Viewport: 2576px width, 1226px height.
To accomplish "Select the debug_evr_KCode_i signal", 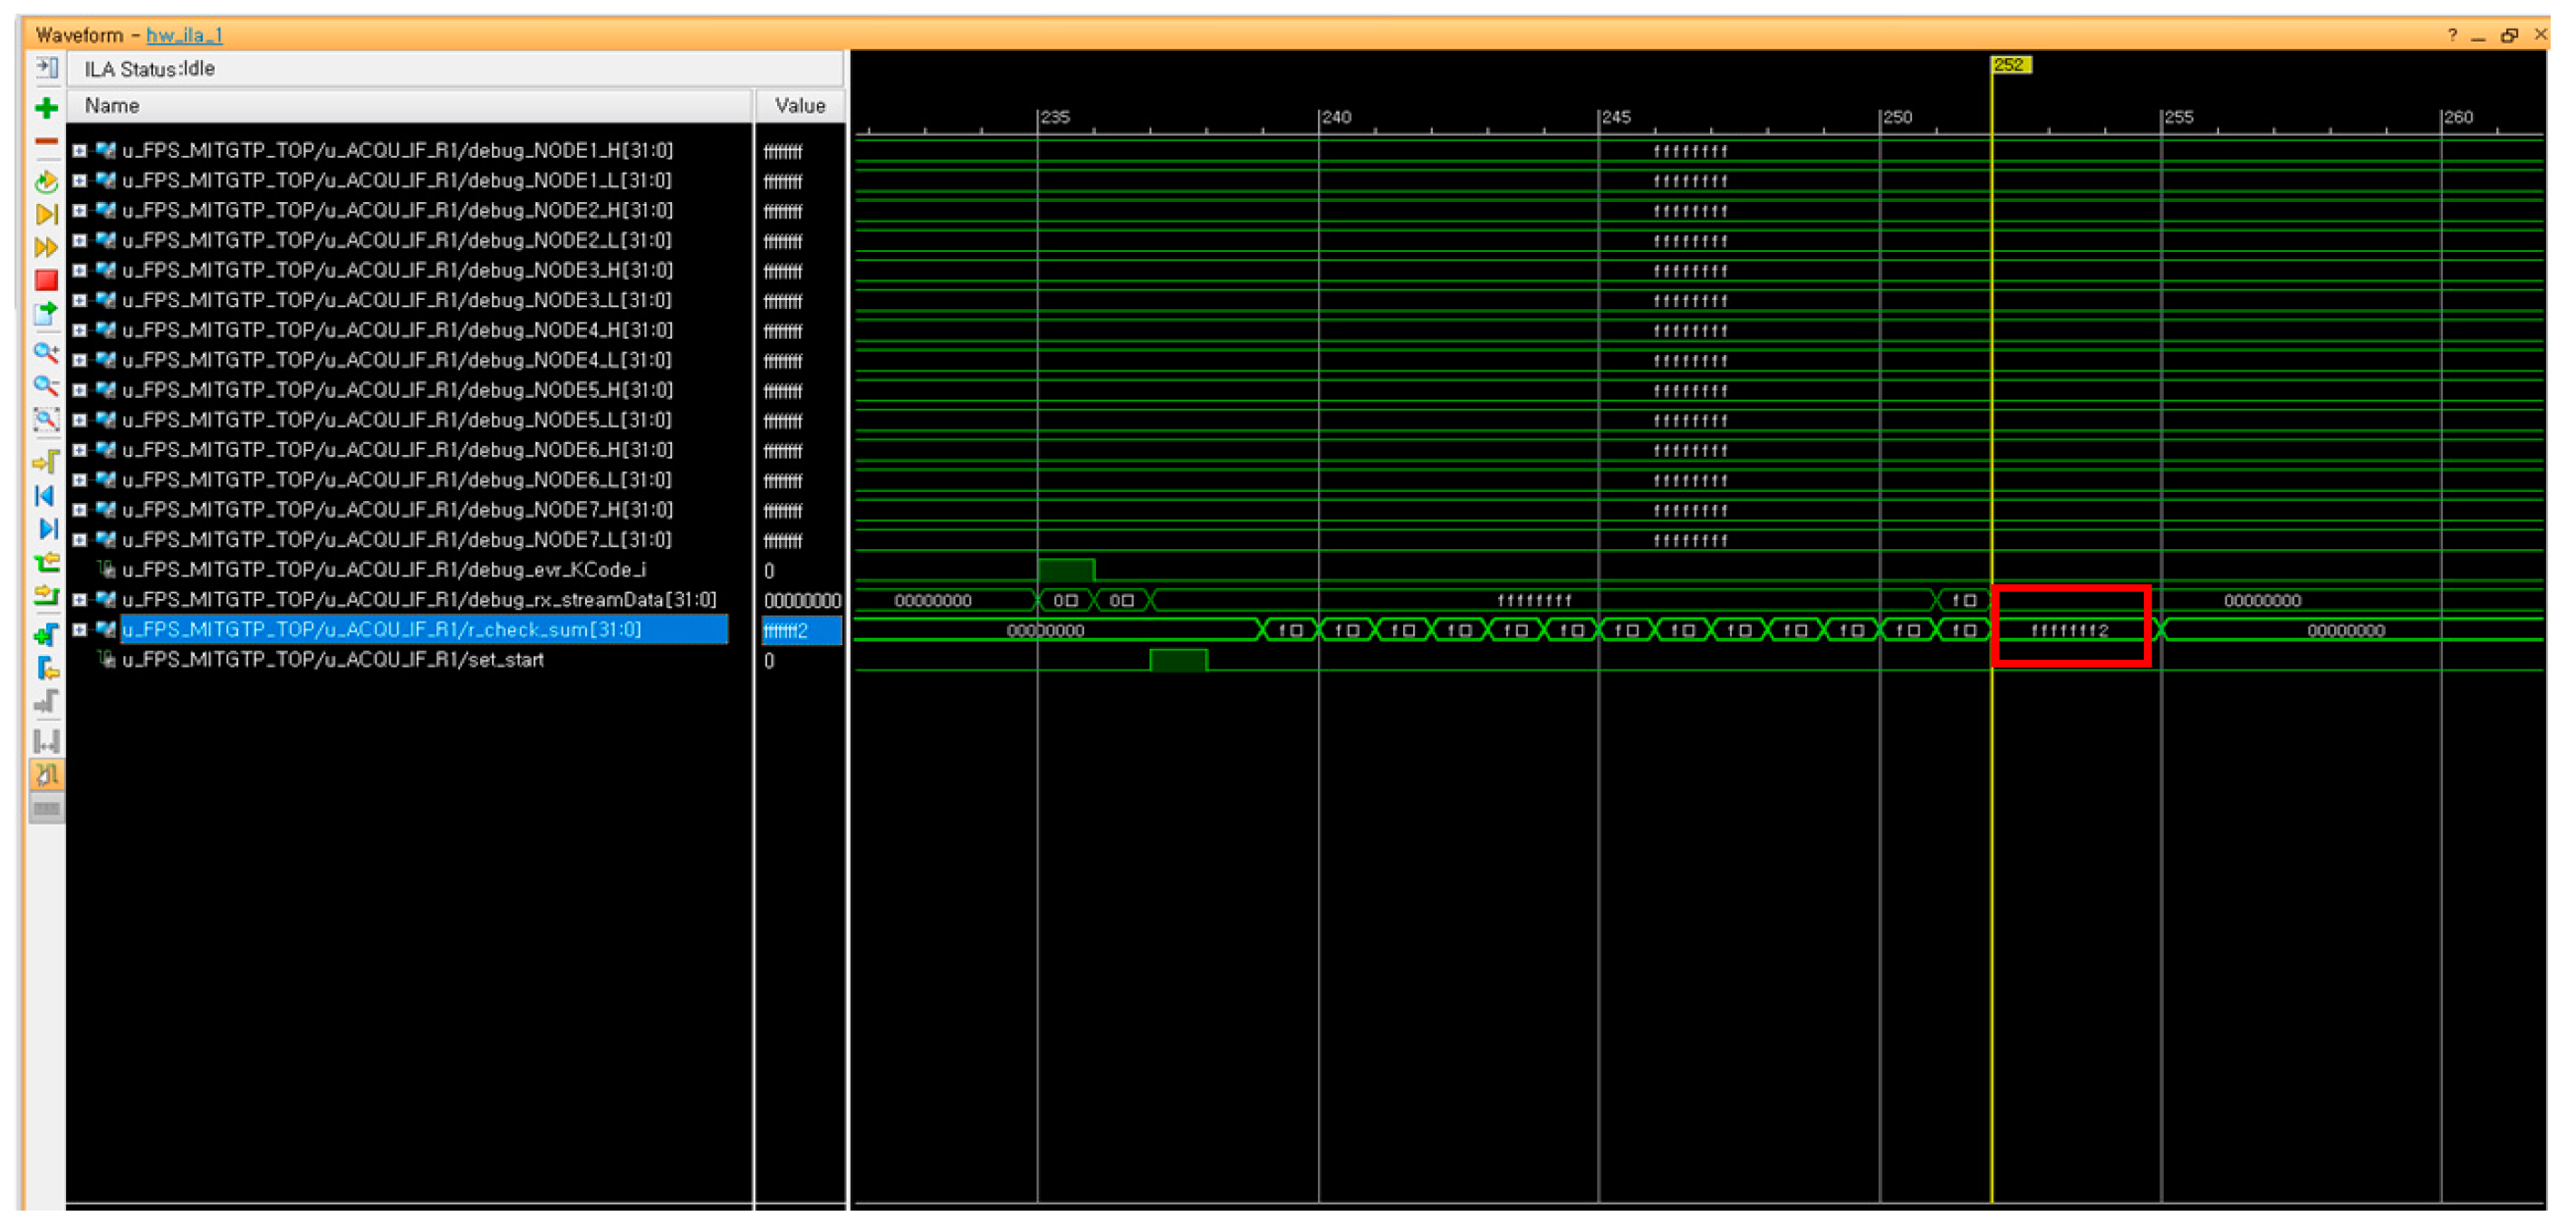I will pos(383,570).
